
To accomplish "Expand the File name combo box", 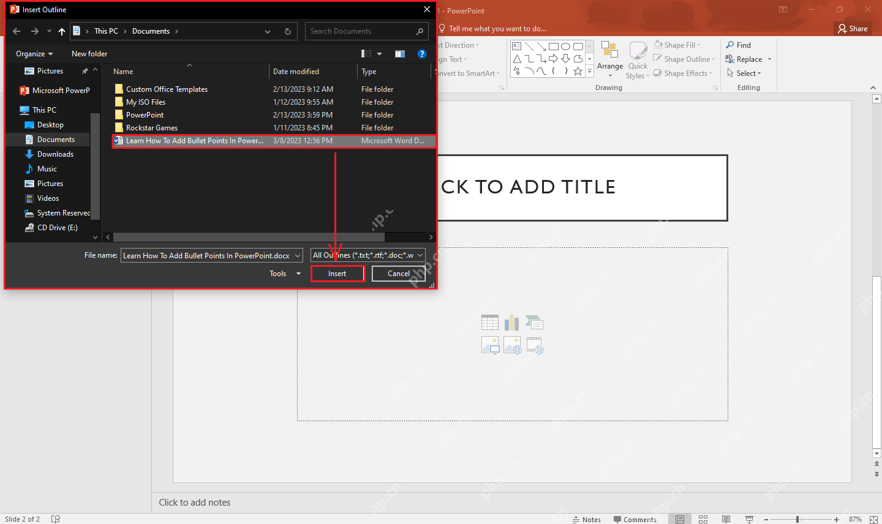I will (x=298, y=256).
